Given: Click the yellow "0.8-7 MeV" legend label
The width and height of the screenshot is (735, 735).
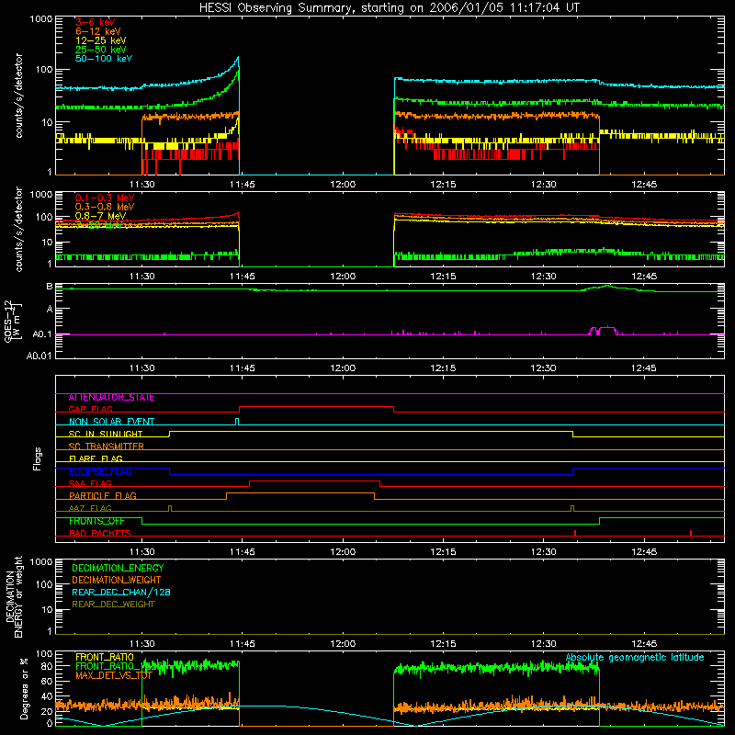Looking at the screenshot, I should (x=101, y=216).
